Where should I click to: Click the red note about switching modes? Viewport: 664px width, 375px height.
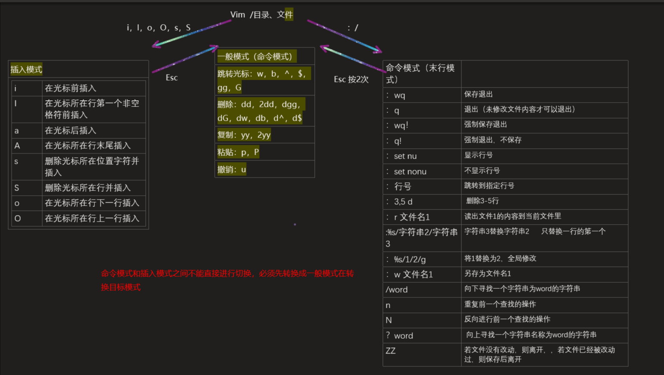pos(227,280)
